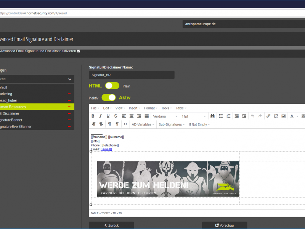Select the SignatureEventBanner group

37,127
